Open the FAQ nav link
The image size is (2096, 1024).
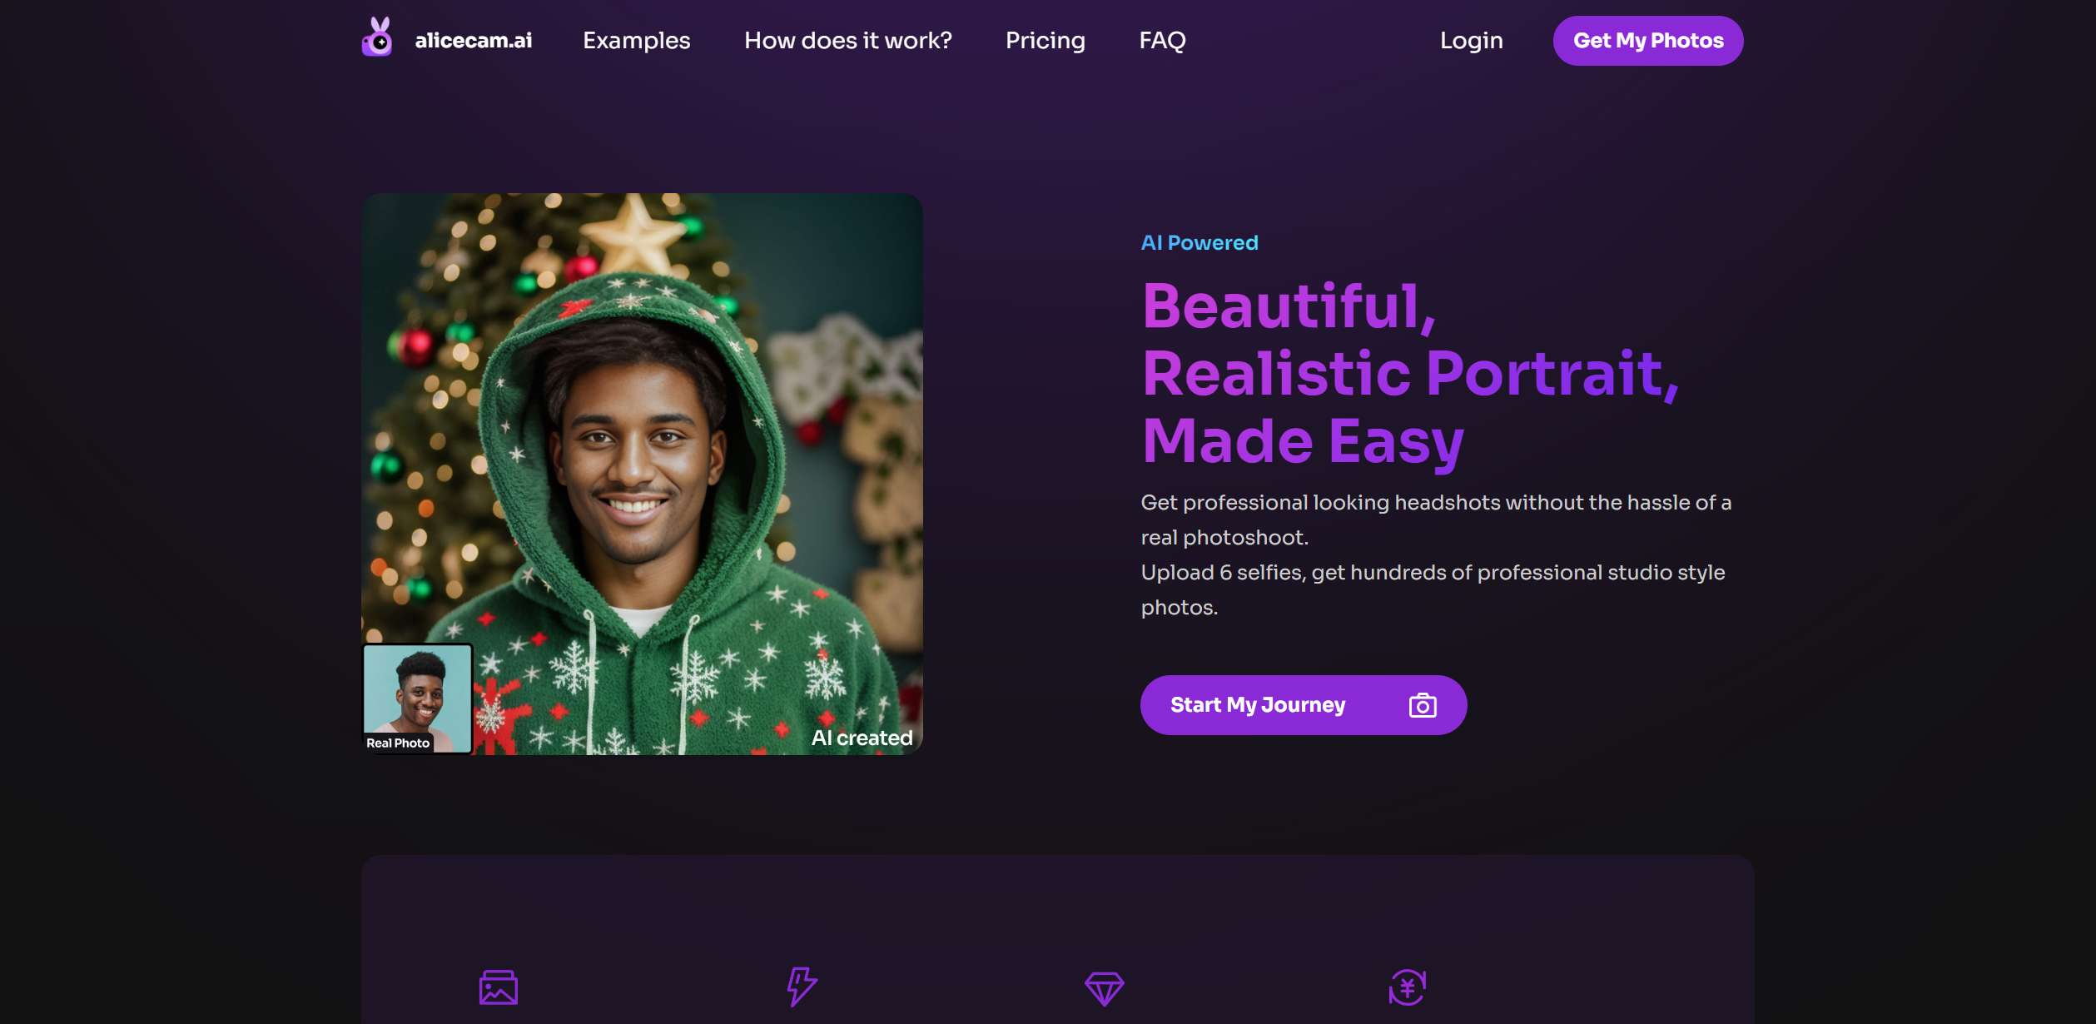tap(1162, 40)
